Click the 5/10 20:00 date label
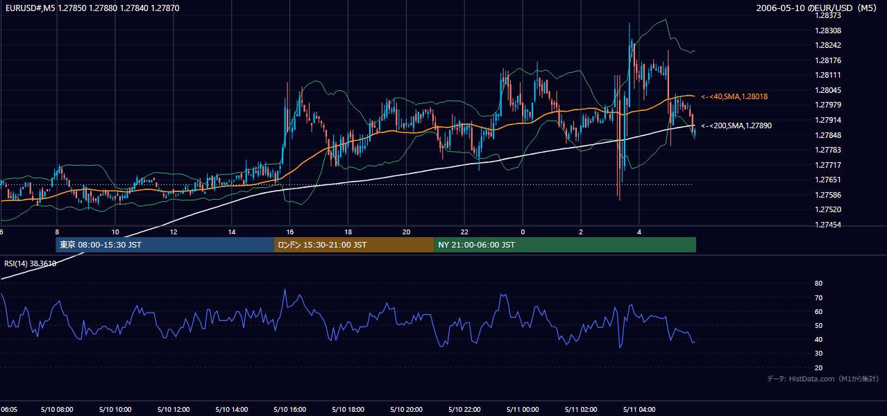The image size is (887, 416). pyautogui.click(x=407, y=410)
